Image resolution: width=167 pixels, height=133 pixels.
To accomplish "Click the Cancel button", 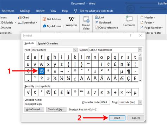I will click(x=136, y=118).
